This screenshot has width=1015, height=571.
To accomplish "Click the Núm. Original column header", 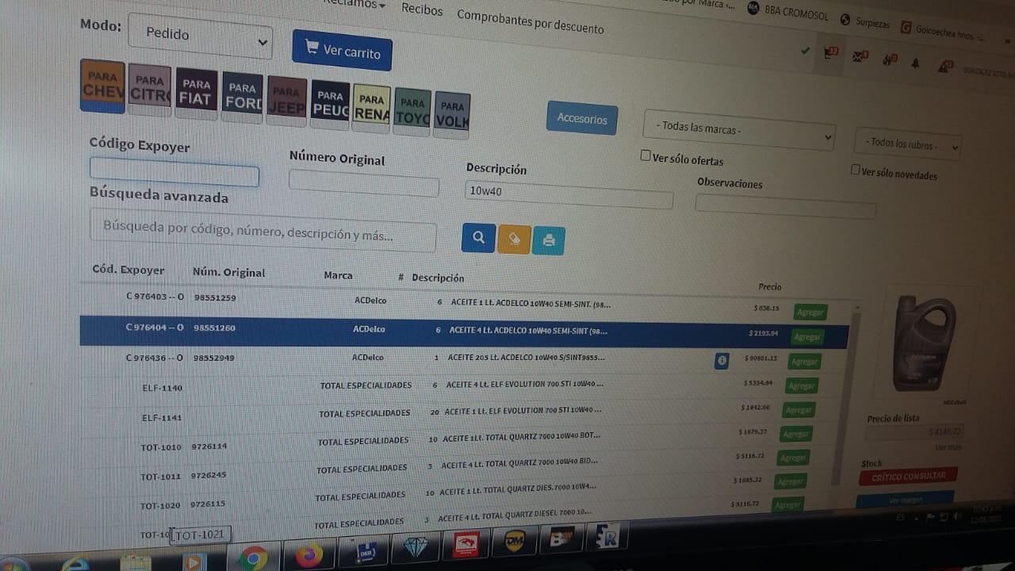I will (x=229, y=272).
